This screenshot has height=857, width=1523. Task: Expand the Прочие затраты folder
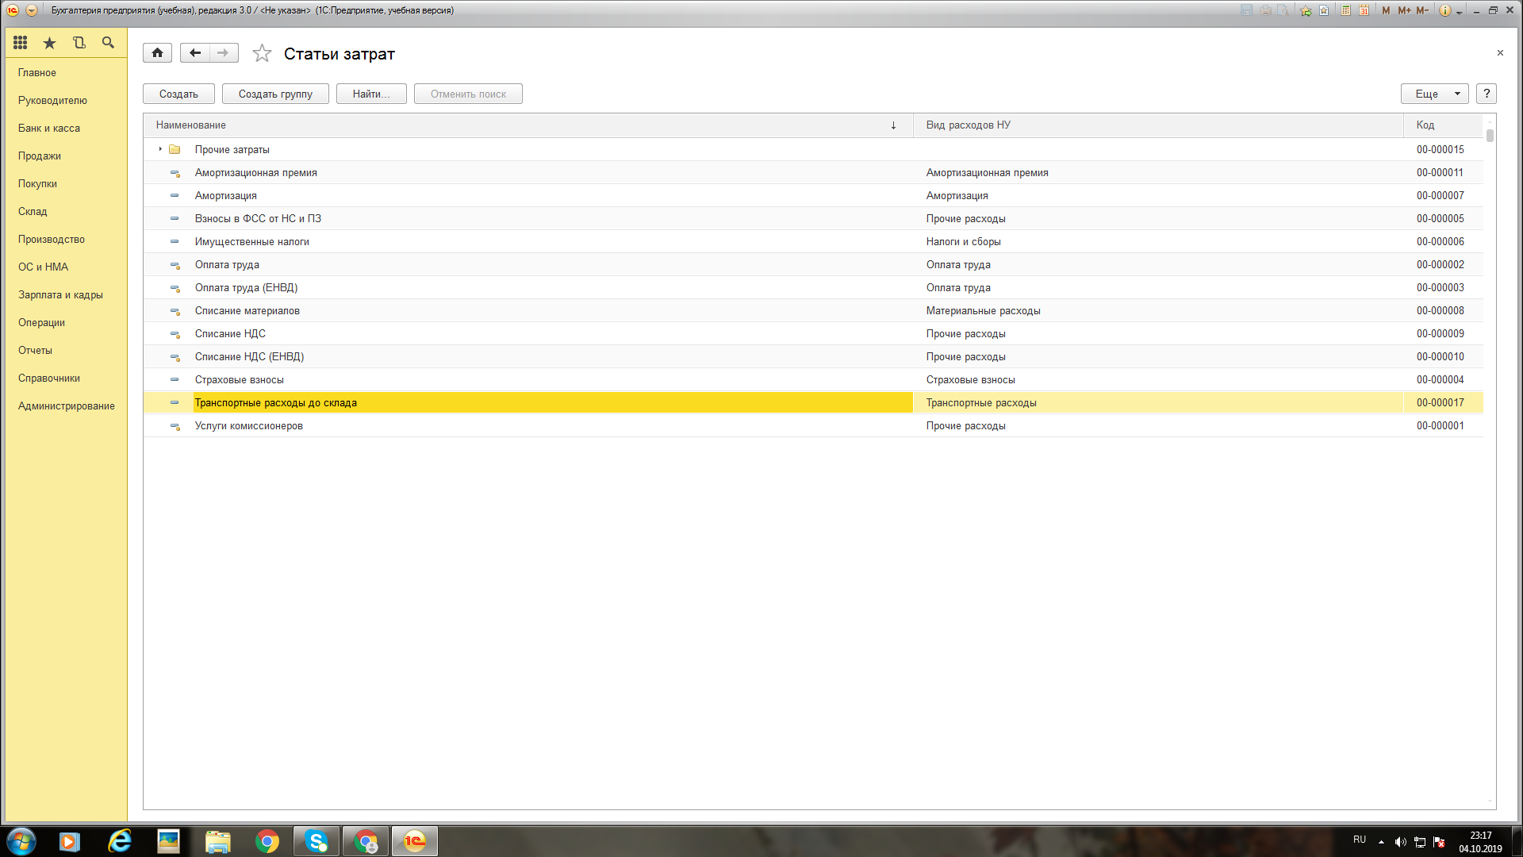(160, 149)
